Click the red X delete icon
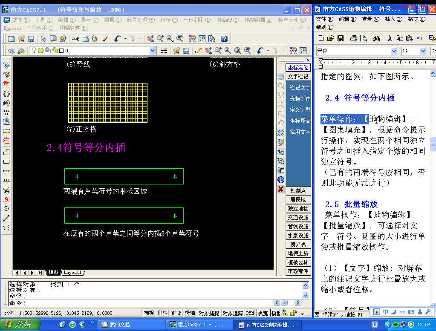This screenshot has width=436, height=331. [281, 189]
